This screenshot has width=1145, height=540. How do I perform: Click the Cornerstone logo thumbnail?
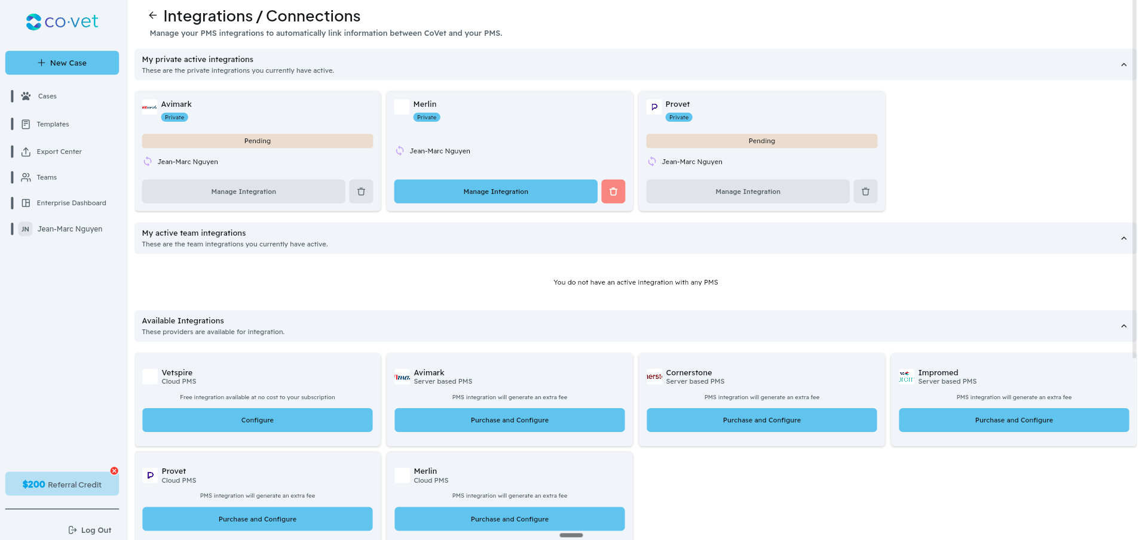coord(654,377)
